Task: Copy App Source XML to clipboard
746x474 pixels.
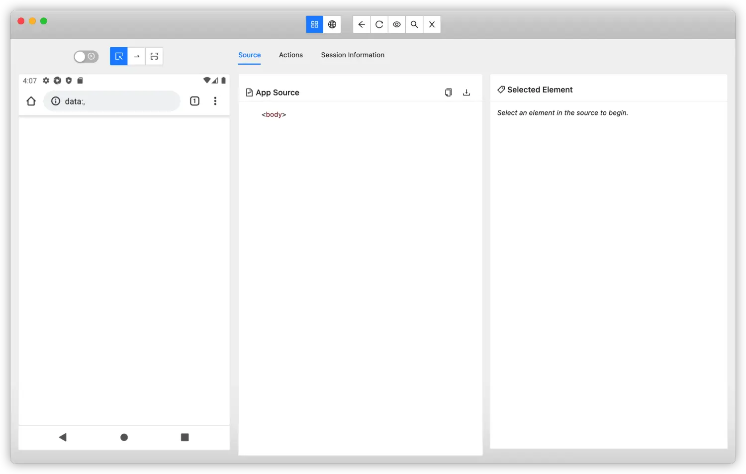Action: [x=448, y=93]
